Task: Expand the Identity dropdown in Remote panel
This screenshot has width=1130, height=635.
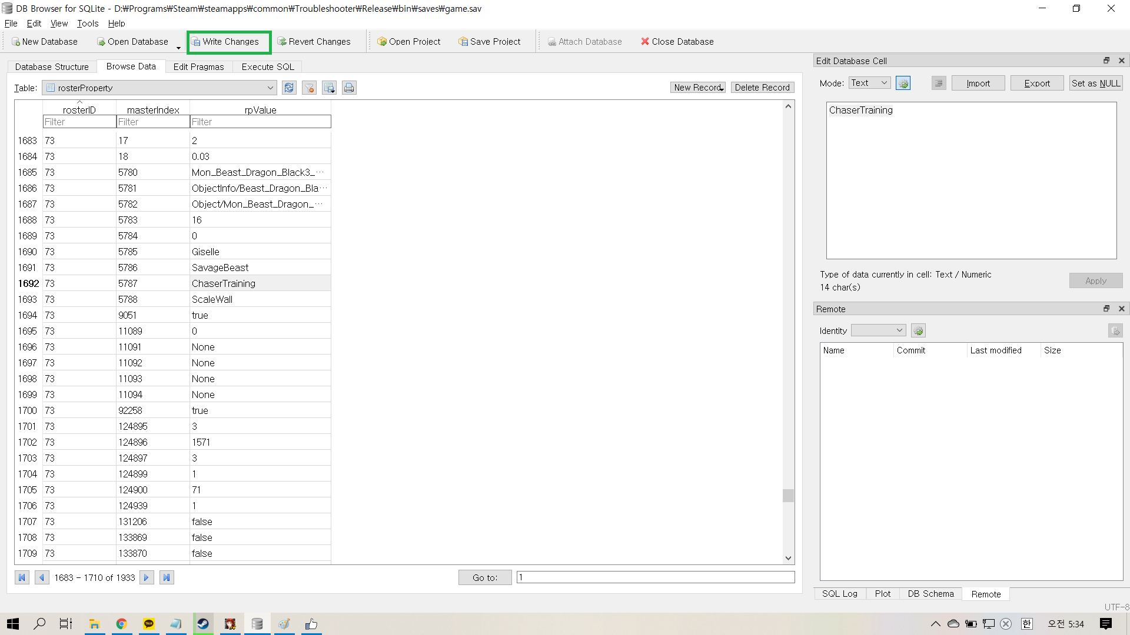Action: coord(878,330)
